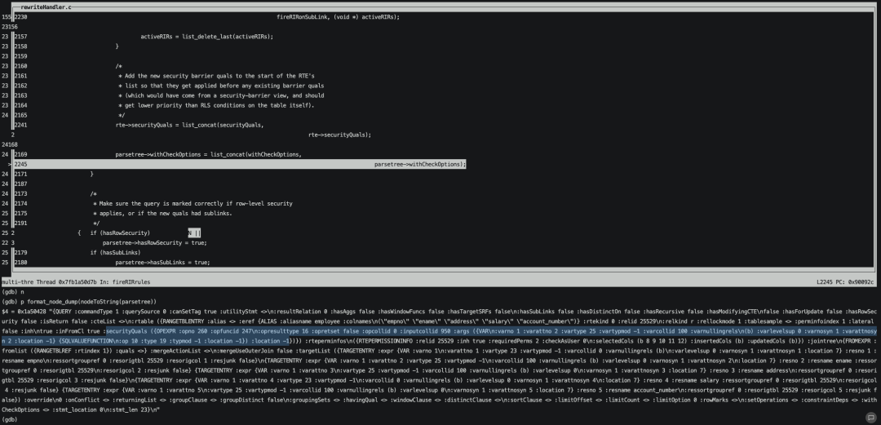Click the 'rte->securityQuals = list_concat(securityQuals,' line

[189, 125]
